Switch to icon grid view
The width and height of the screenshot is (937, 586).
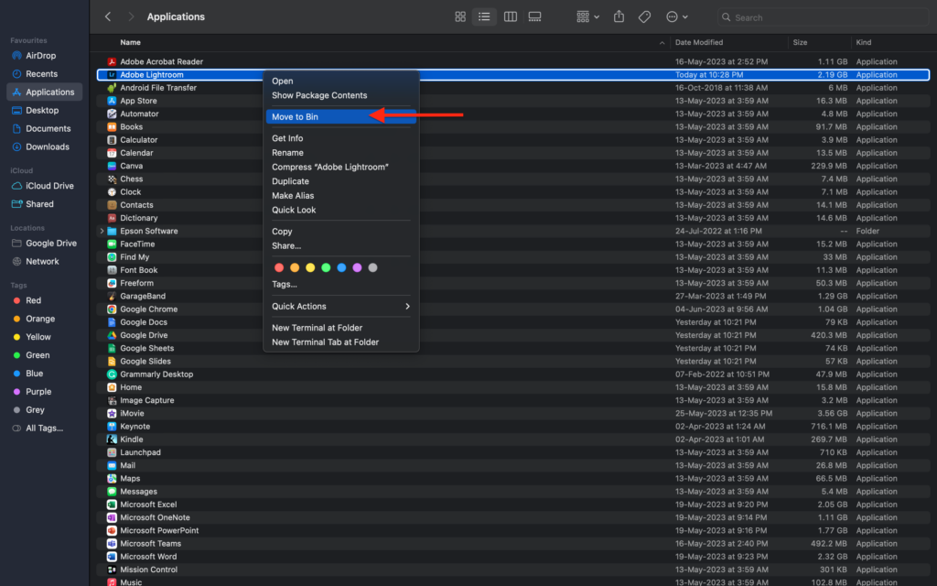point(460,17)
